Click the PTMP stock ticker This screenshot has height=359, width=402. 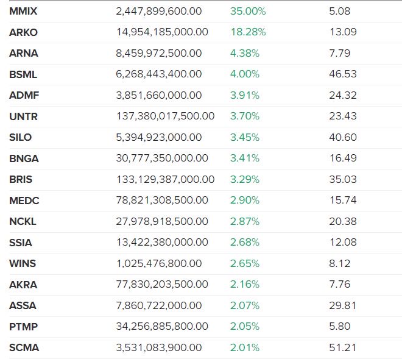click(x=24, y=327)
